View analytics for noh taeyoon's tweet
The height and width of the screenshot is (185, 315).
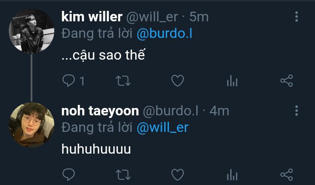232,175
